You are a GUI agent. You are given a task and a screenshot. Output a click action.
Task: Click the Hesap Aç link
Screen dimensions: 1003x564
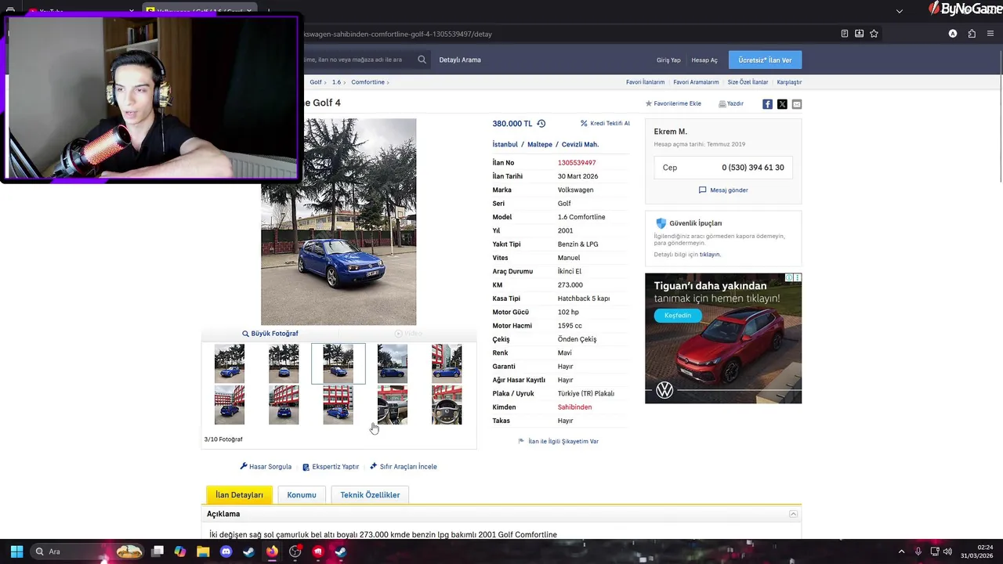(704, 60)
